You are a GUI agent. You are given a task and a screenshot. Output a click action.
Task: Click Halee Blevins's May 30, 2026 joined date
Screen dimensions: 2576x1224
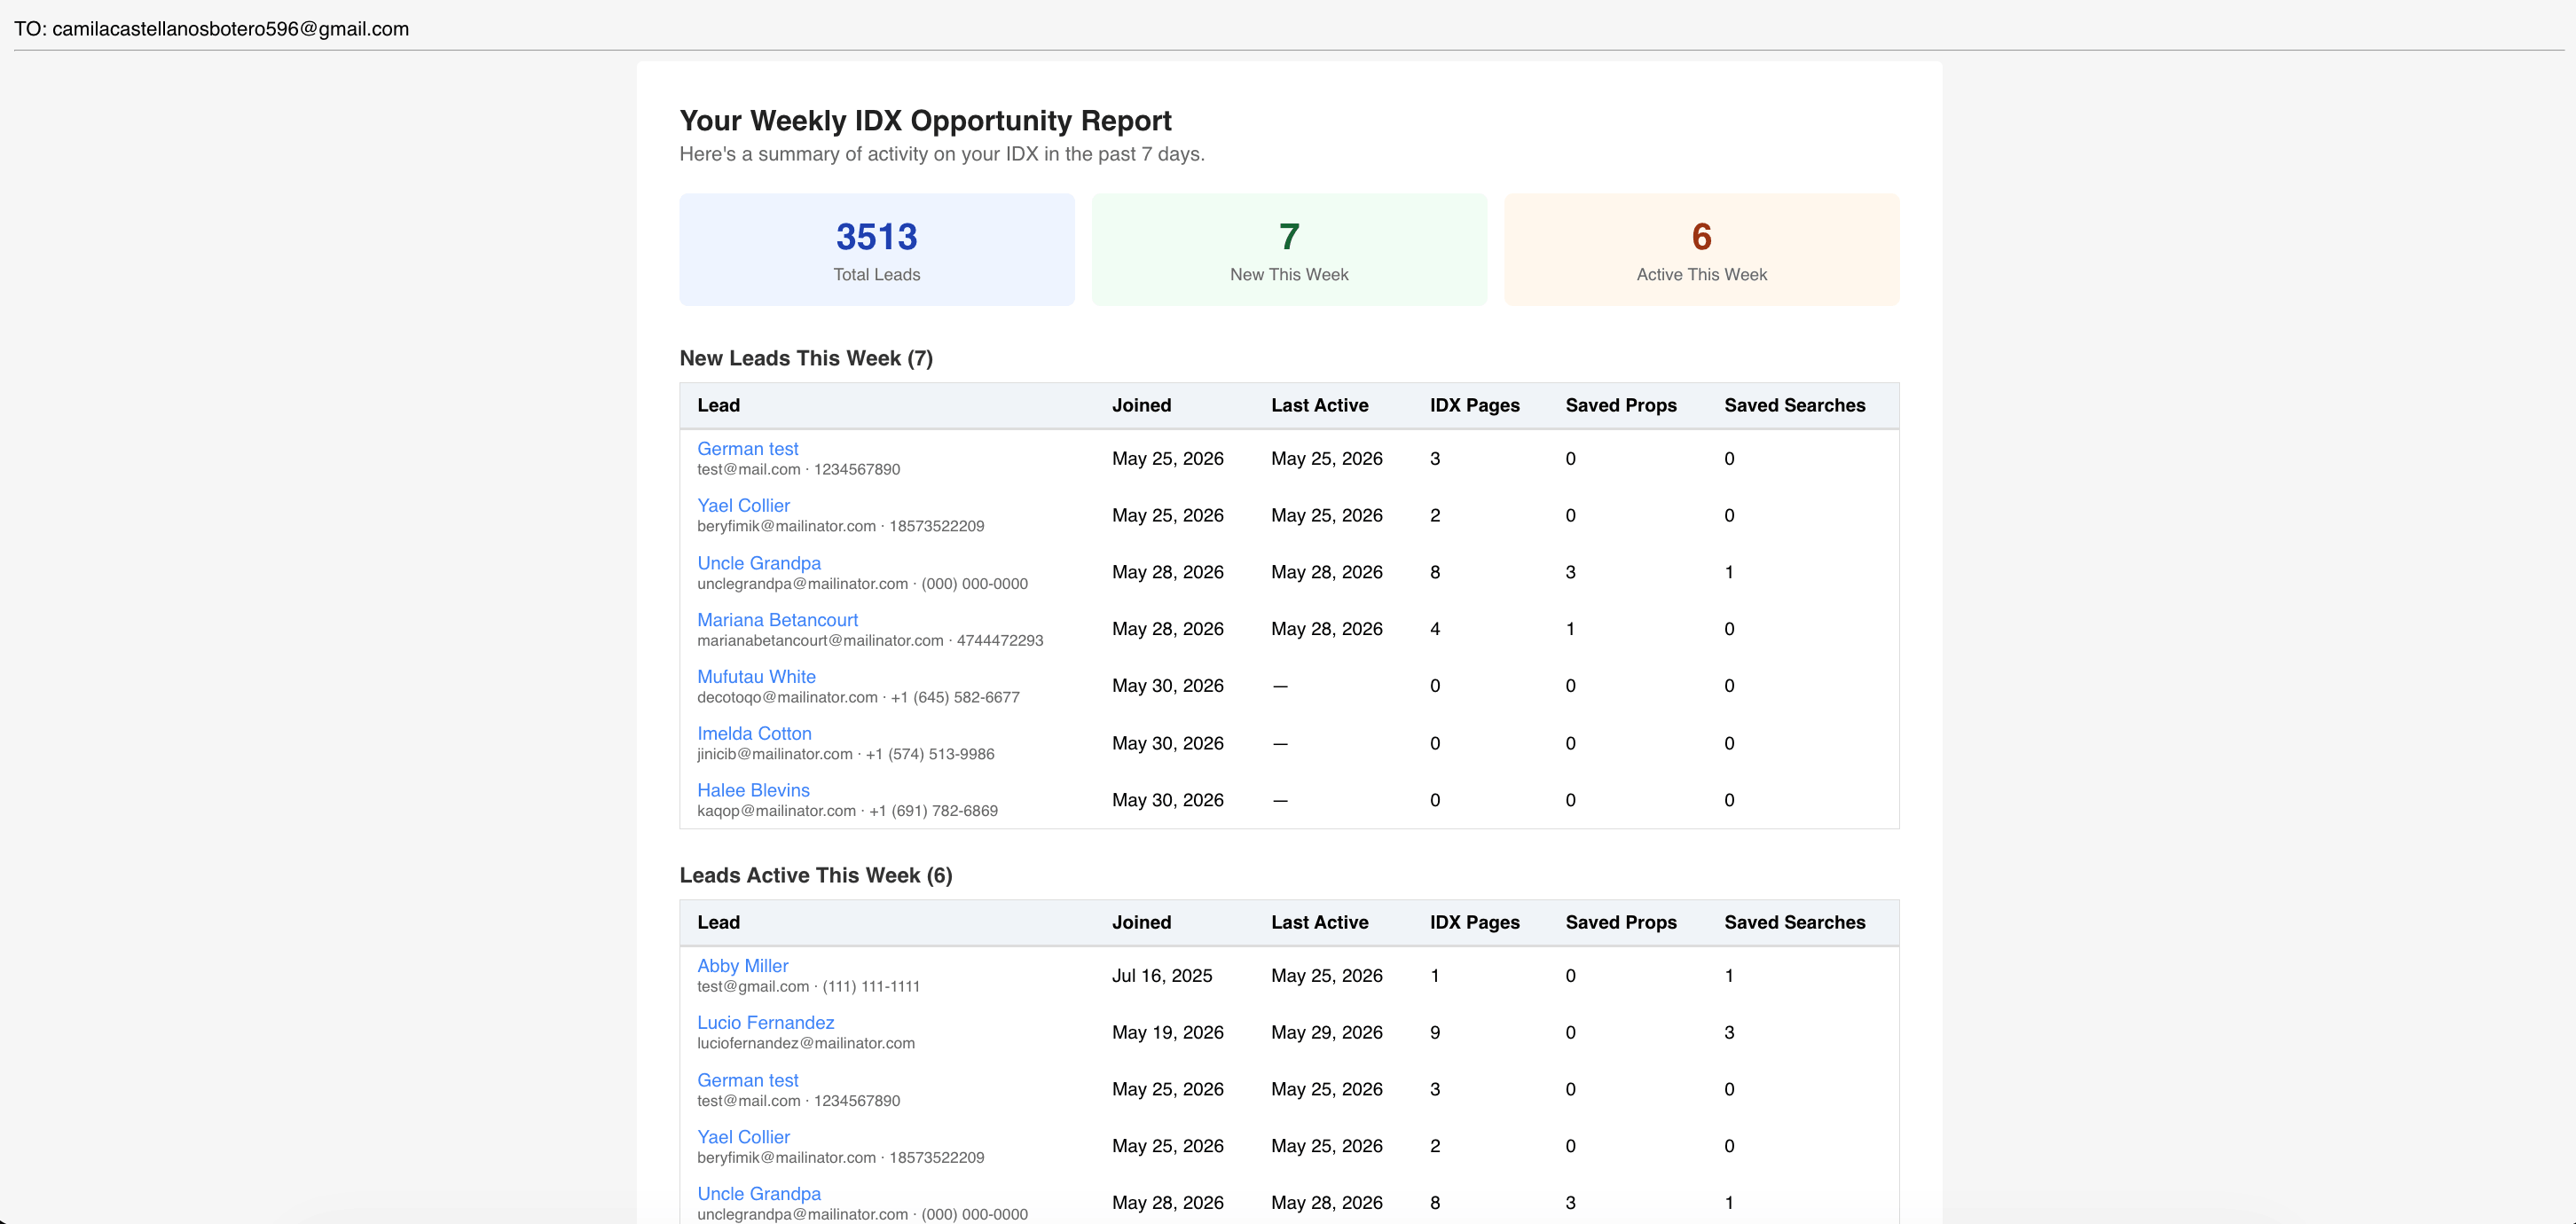coord(1168,800)
